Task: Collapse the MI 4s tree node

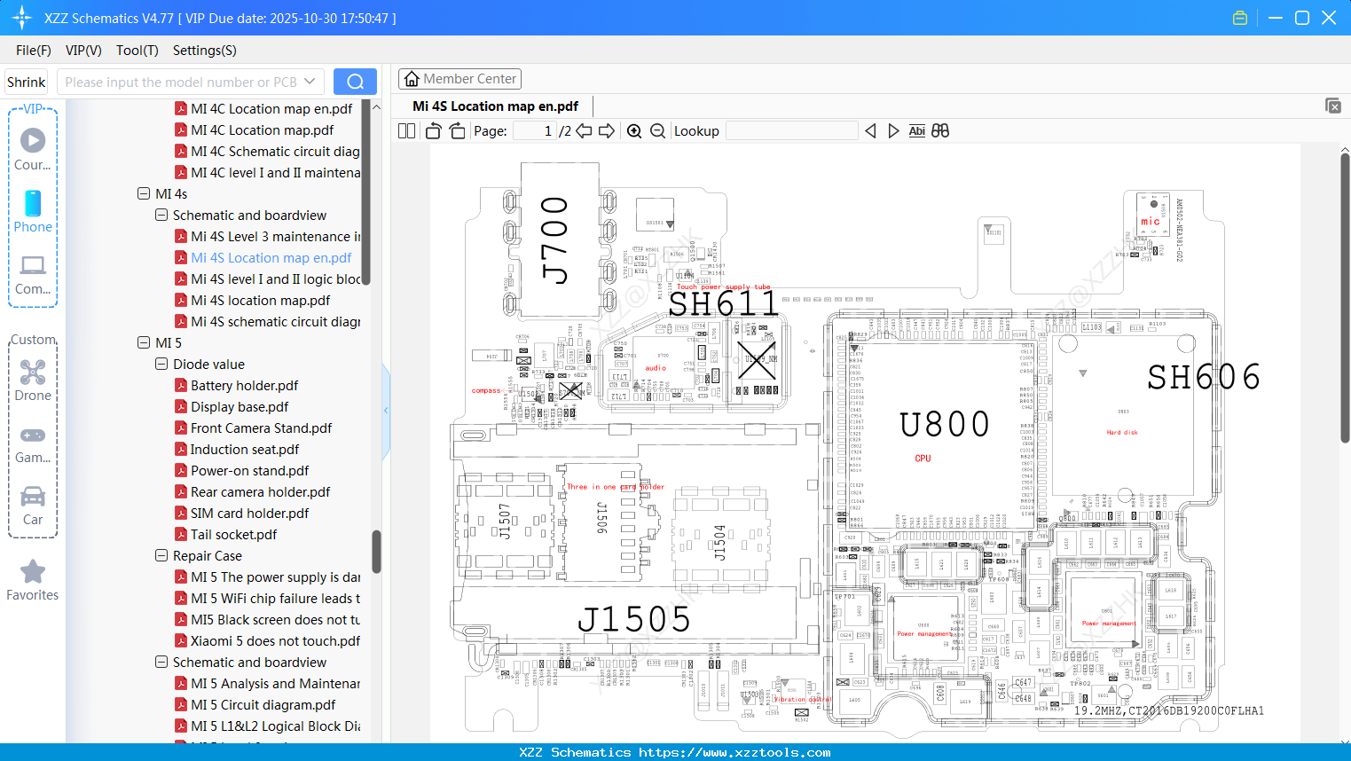Action: coord(144,193)
